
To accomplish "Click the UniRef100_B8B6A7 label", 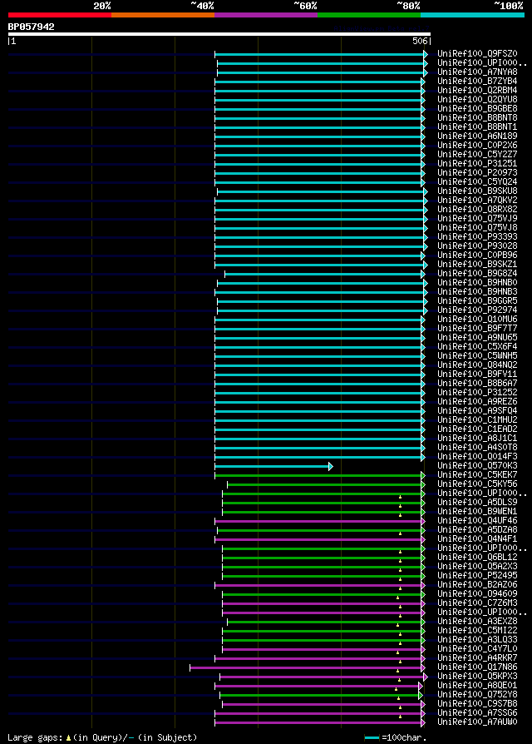I will pyautogui.click(x=477, y=384).
